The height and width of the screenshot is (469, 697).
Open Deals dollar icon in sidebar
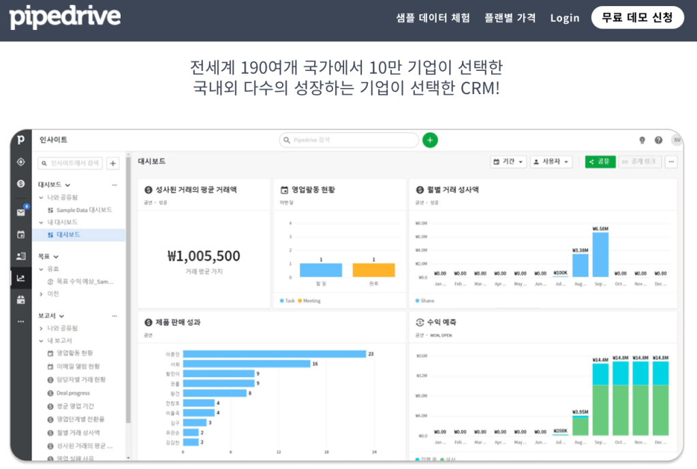[x=20, y=183]
